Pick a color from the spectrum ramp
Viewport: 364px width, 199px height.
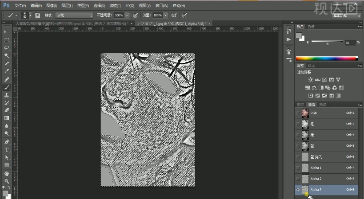327,59
